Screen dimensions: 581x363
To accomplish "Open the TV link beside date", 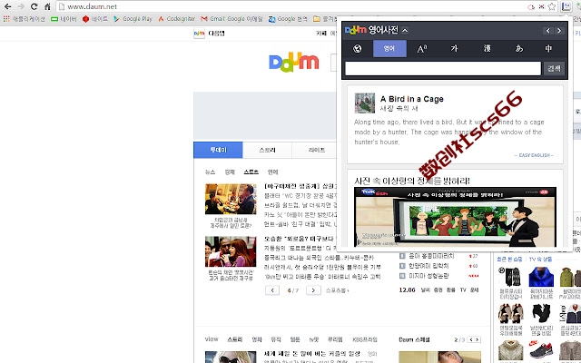I will click(463, 290).
